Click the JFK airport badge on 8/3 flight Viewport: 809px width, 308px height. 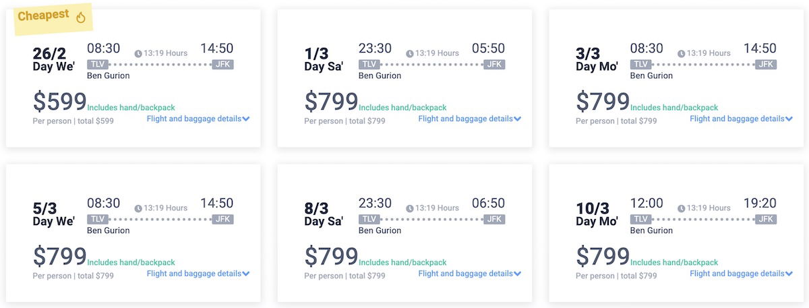click(494, 220)
